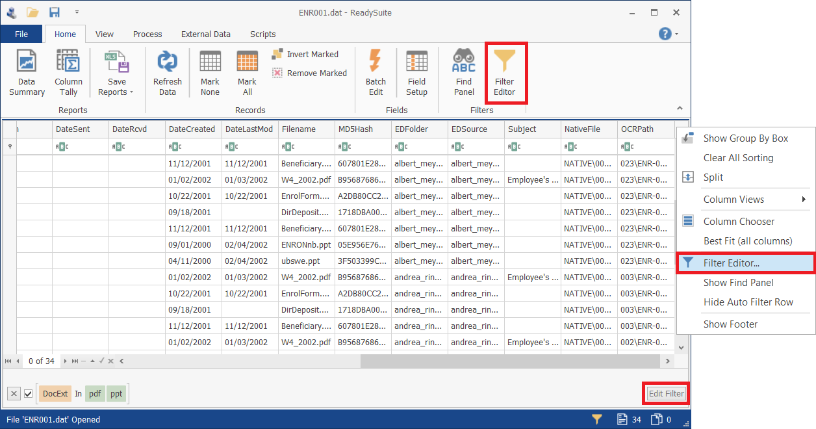Viewport: 816px width, 429px height.
Task: Expand the Save Reports dropdown
Action: (117, 92)
